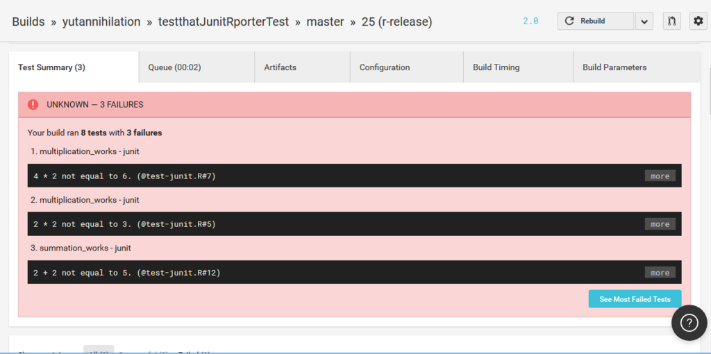Viewport: 711px width, 354px height.
Task: Open the Build Parameters tab
Action: tap(637, 67)
